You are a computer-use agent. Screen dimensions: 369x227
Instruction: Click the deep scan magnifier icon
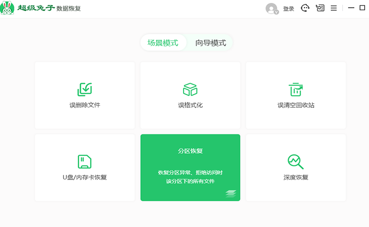point(296,161)
